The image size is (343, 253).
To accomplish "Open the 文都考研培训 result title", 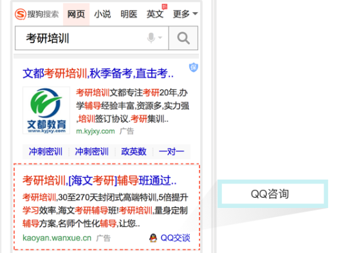I will (98, 73).
